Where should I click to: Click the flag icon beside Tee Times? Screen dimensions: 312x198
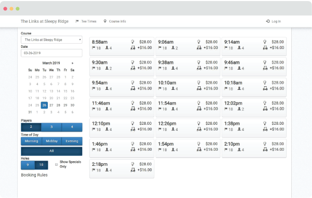(x=77, y=21)
